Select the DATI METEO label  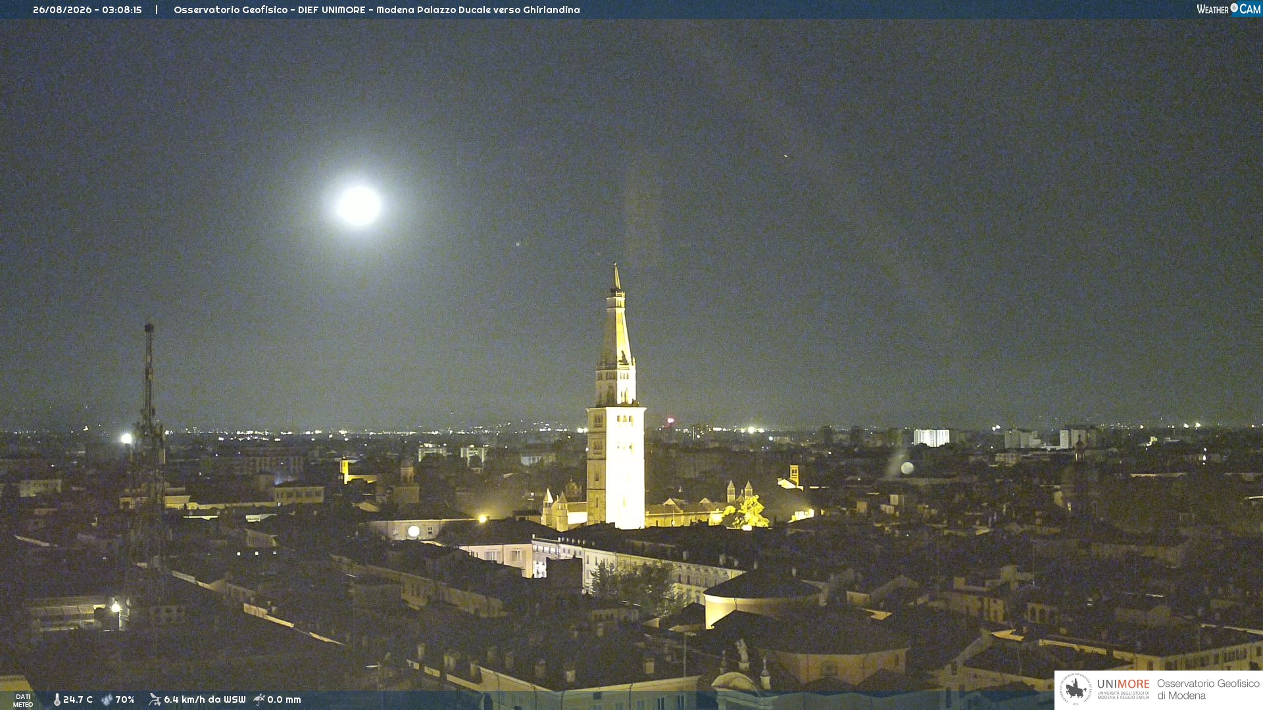pos(23,700)
